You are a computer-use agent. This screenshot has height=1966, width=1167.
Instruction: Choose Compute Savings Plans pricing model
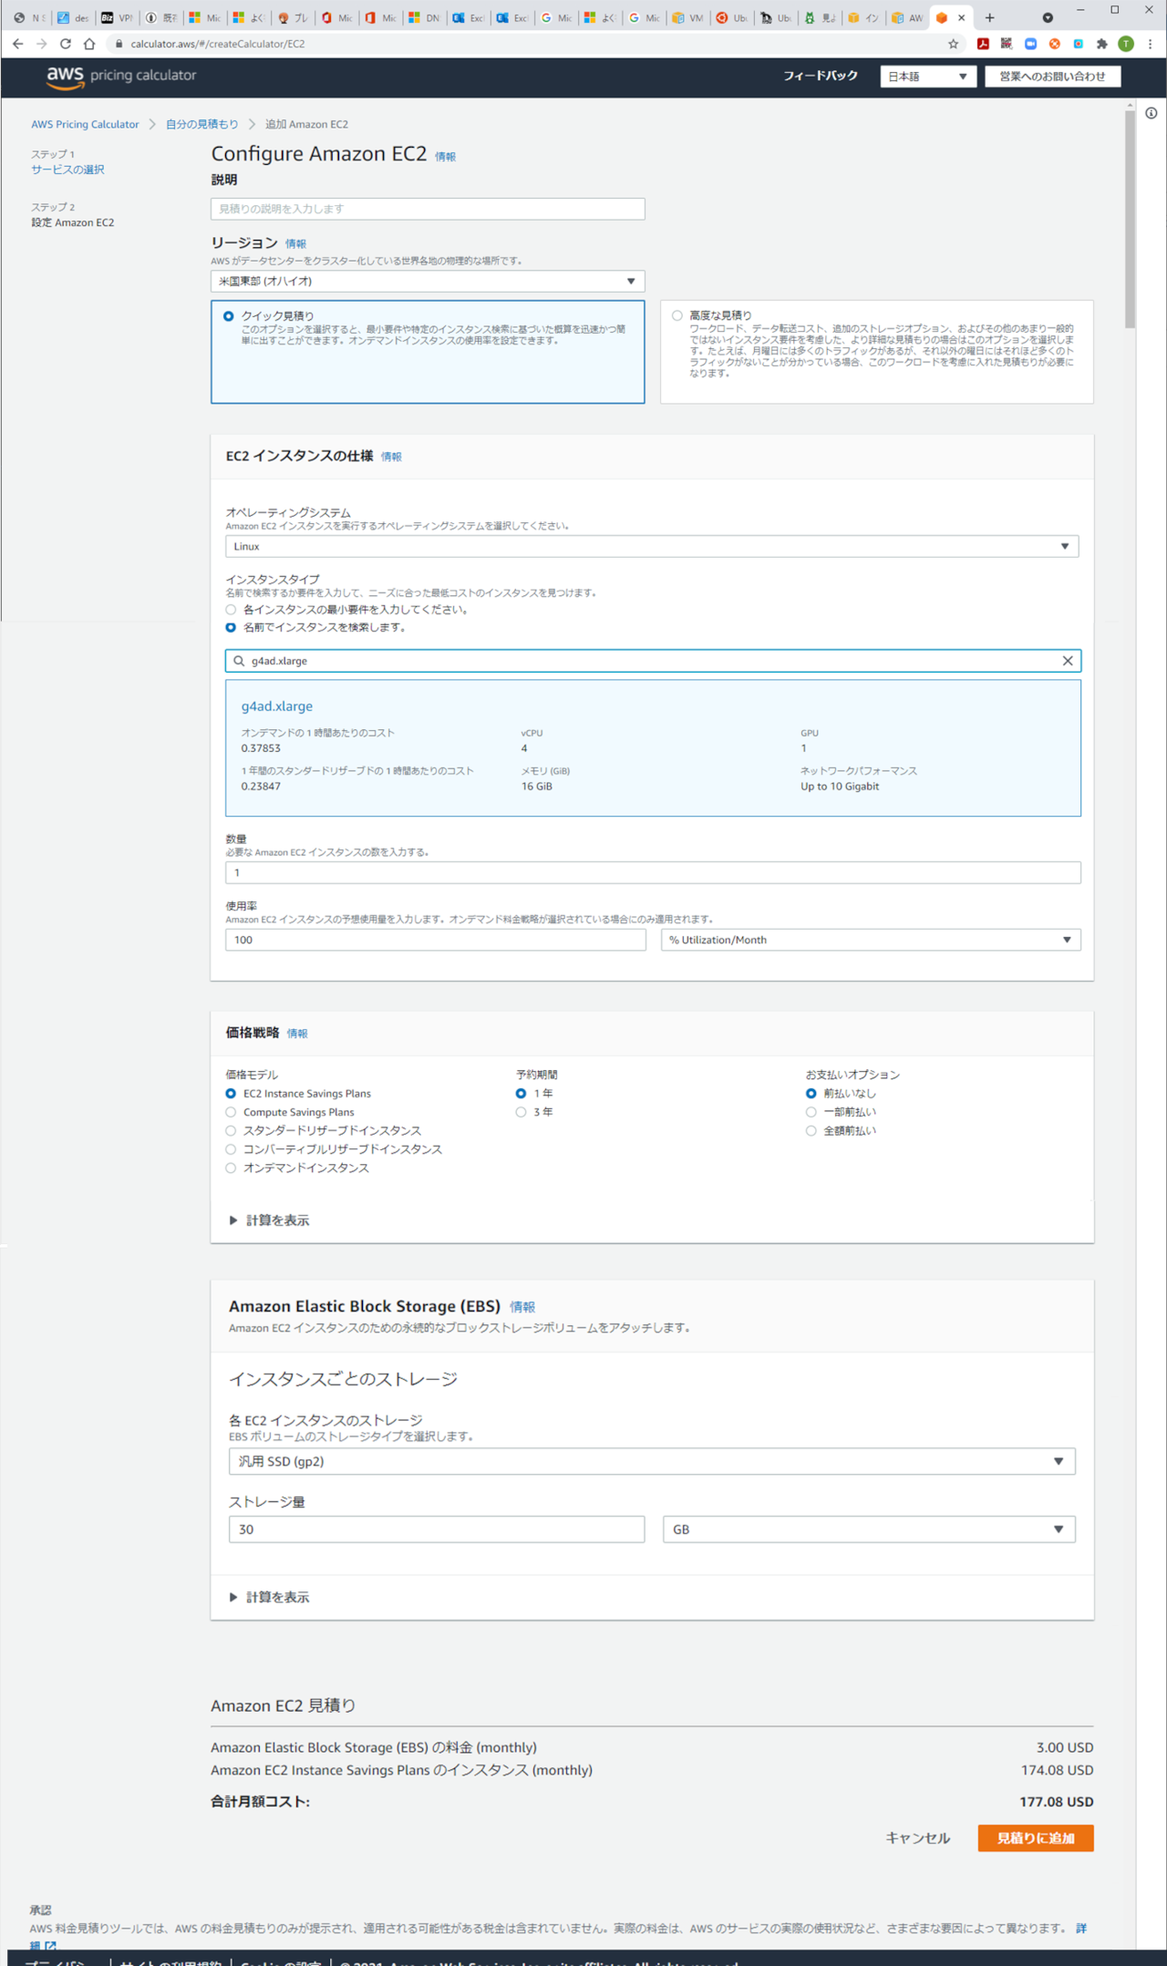(232, 1112)
